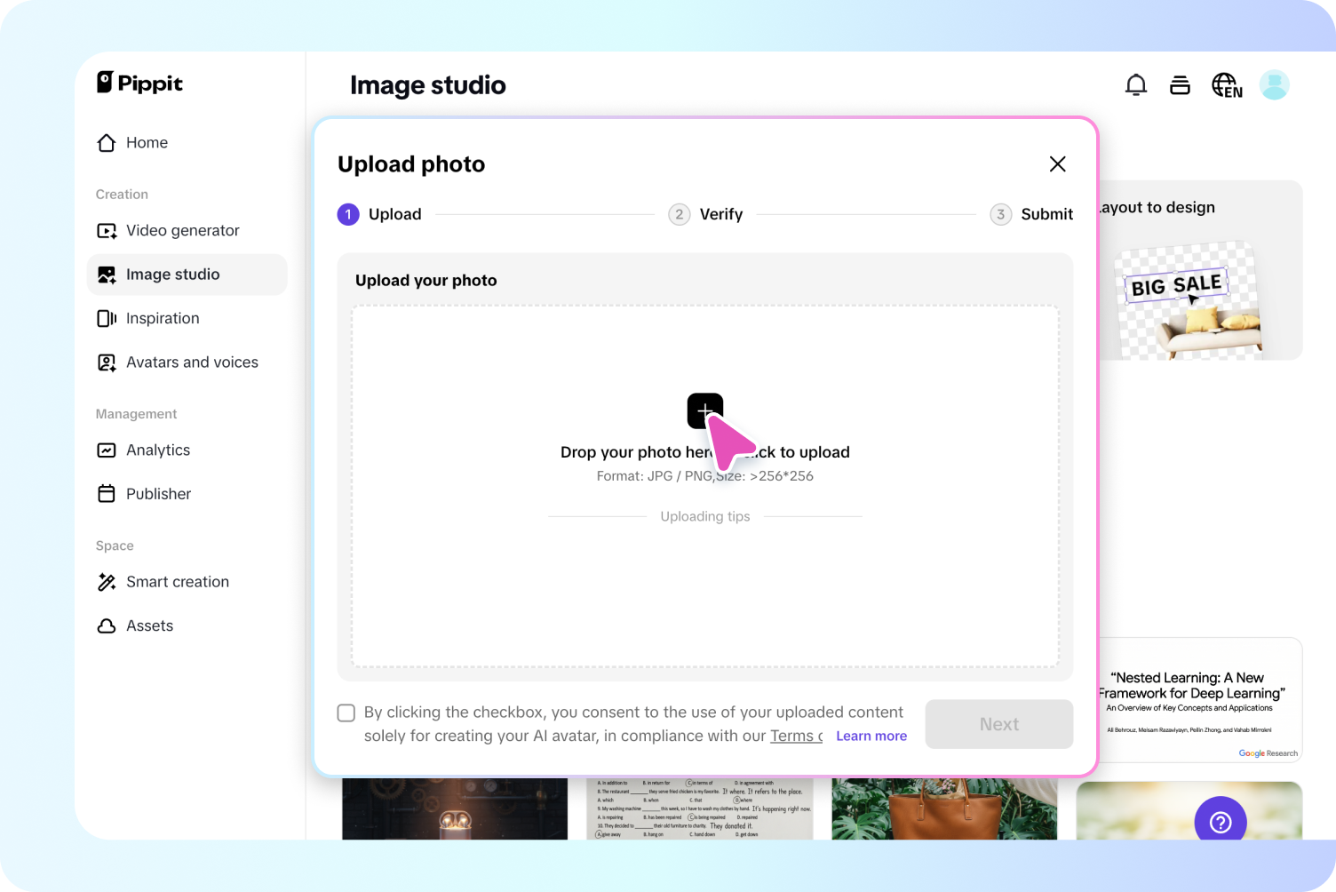Click the Assets cloud icon
The height and width of the screenshot is (892, 1336).
(107, 625)
